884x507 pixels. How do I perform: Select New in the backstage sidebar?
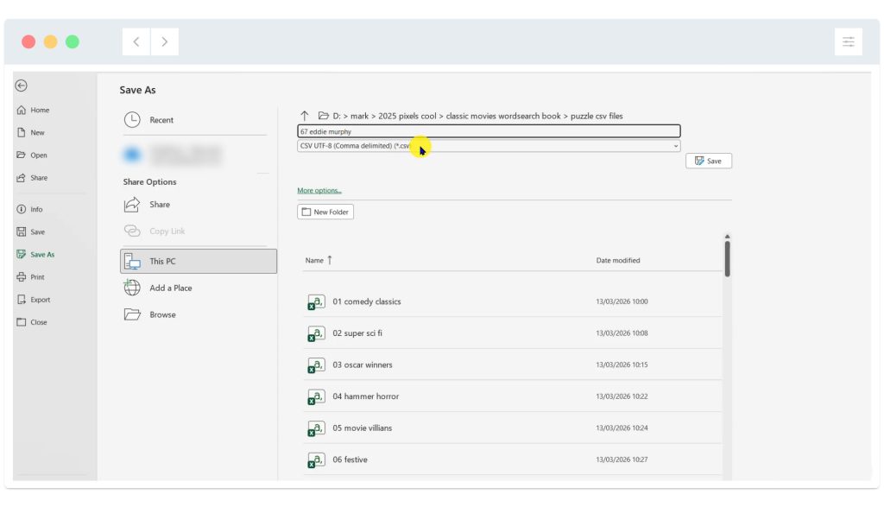30,132
